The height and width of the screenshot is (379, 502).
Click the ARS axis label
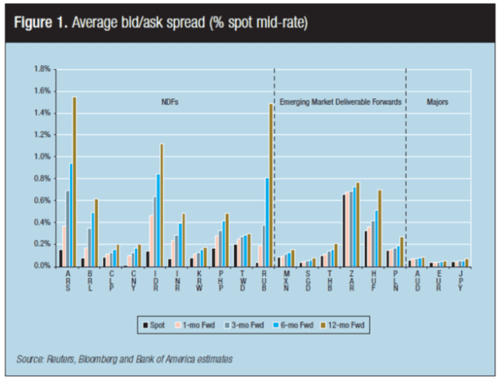(x=68, y=281)
